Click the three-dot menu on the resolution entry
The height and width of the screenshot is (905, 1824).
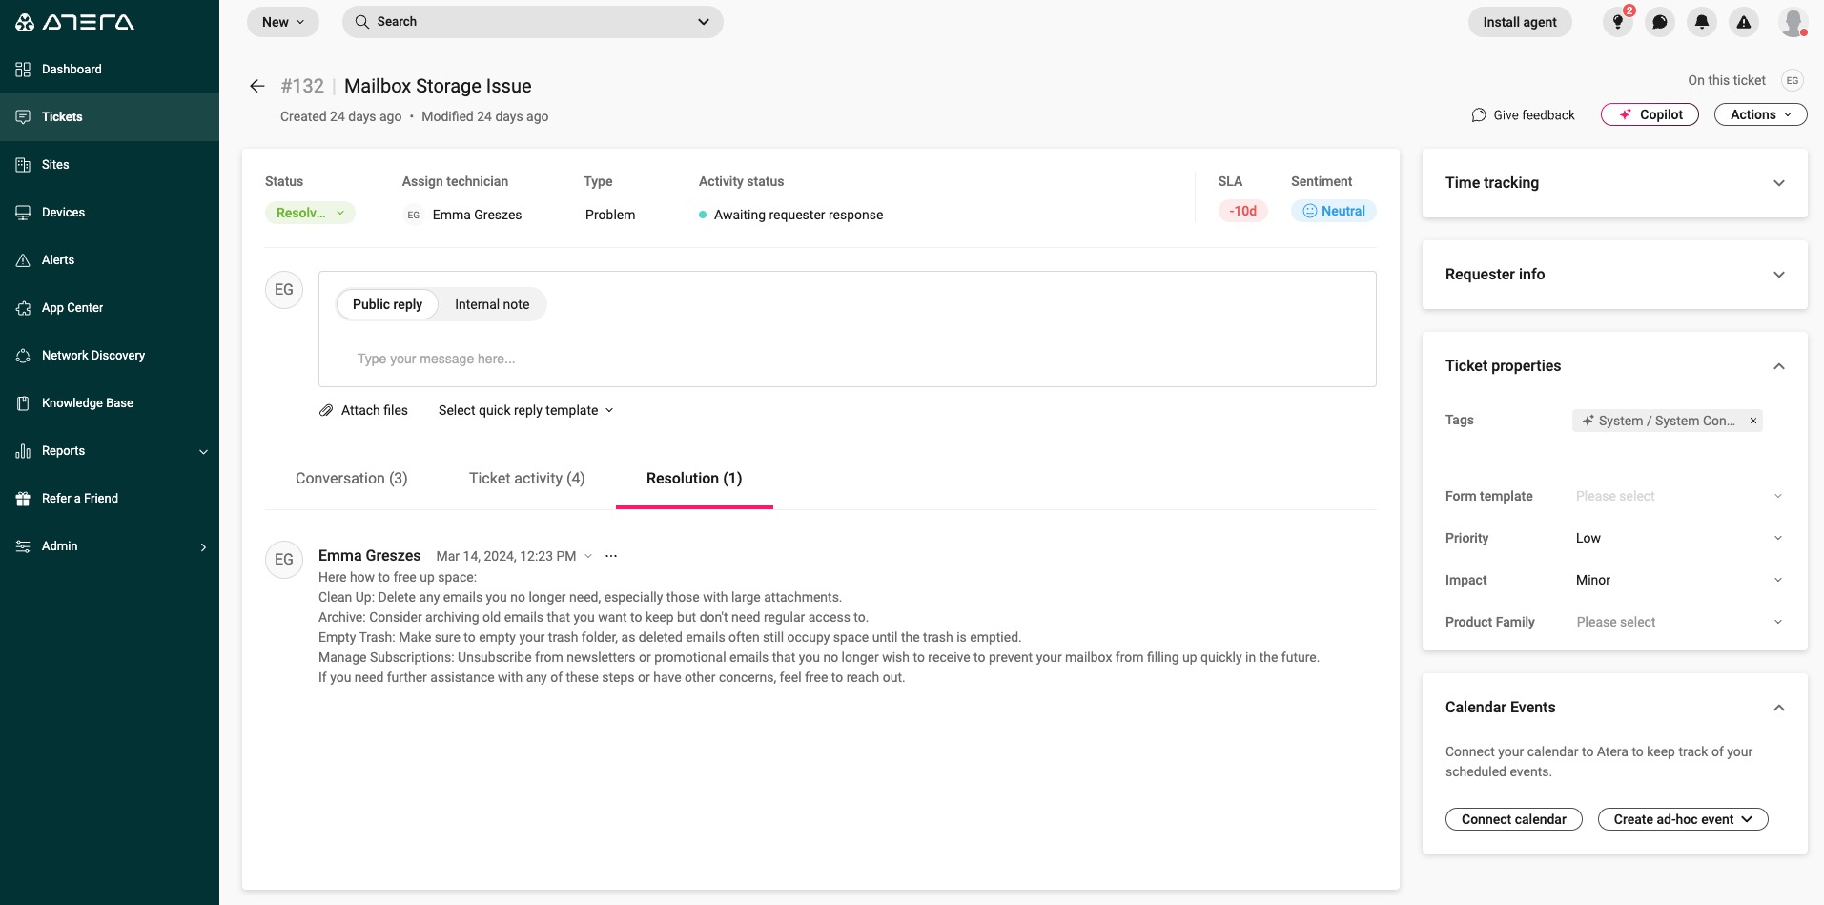611,556
